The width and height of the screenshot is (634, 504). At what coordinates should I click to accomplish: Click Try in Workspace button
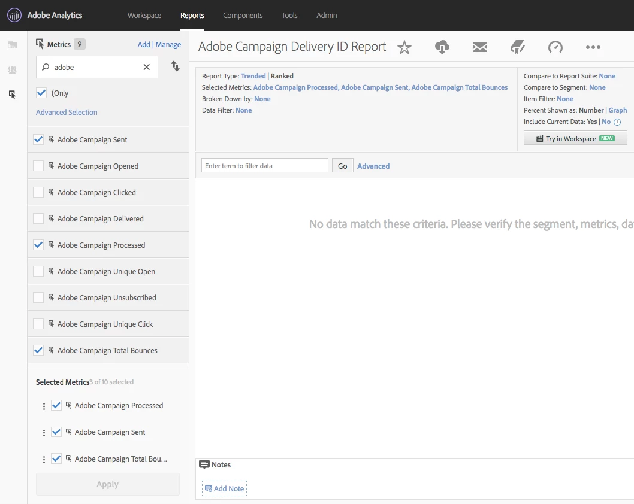pos(575,138)
